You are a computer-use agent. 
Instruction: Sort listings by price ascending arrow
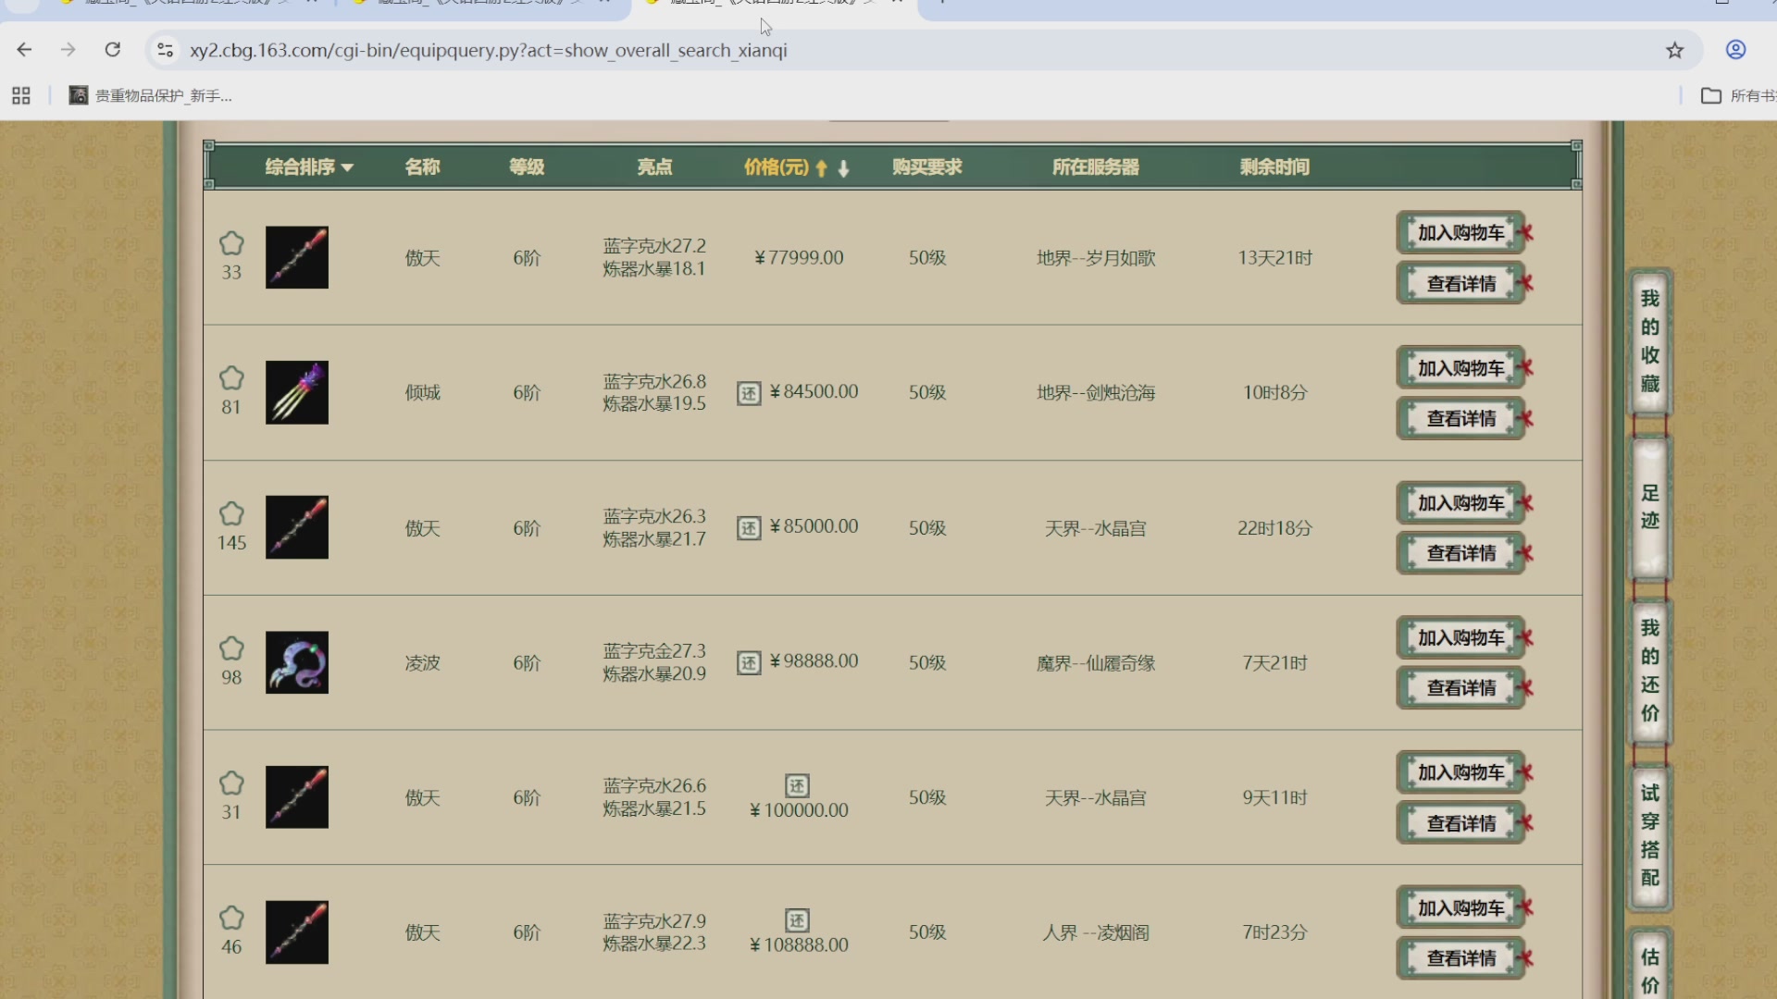[x=821, y=168]
